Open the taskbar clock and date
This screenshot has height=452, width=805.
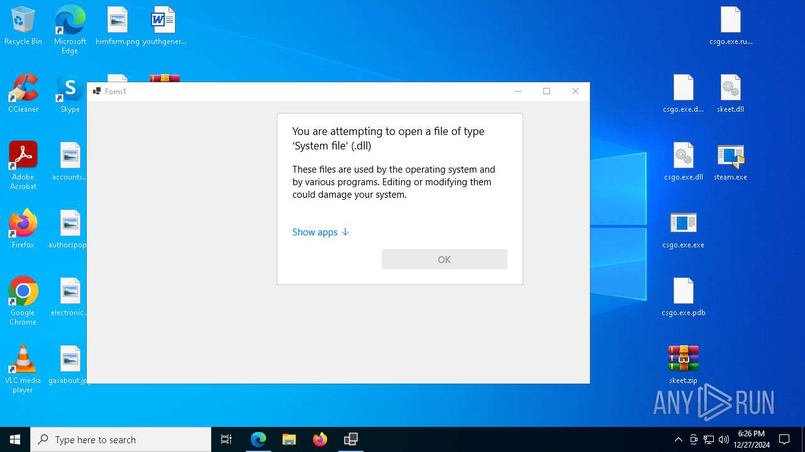point(752,439)
